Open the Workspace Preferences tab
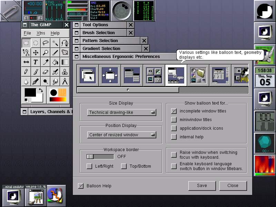This screenshot has height=207, width=276. pyautogui.click(x=220, y=75)
